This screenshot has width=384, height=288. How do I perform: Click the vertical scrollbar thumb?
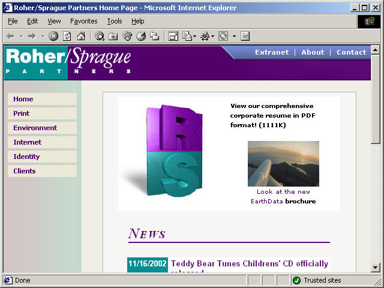tap(376, 99)
